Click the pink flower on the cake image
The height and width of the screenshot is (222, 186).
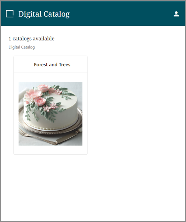(x=40, y=101)
